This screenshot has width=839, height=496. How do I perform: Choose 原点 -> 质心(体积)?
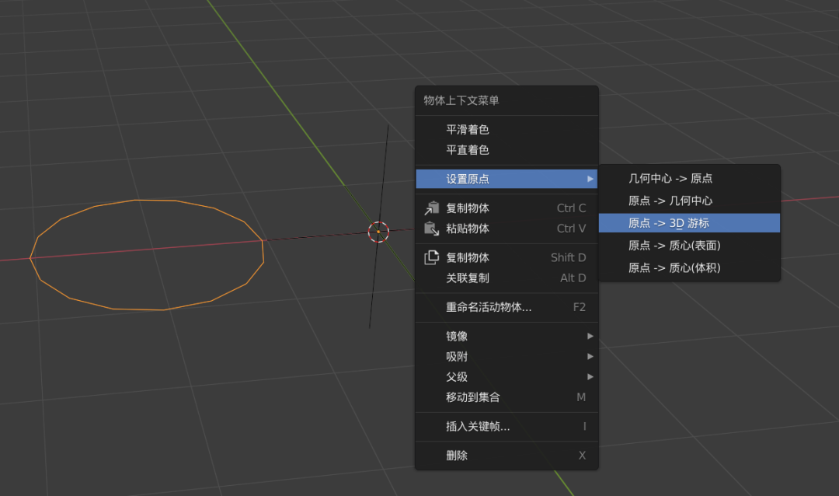(689, 267)
